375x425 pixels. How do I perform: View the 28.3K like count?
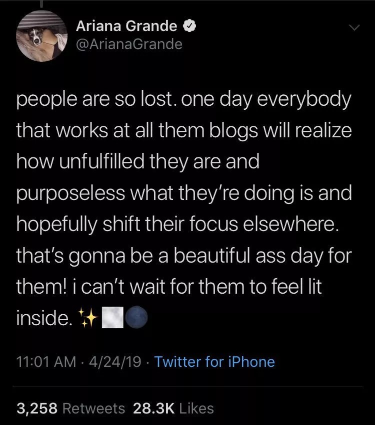tap(153, 408)
